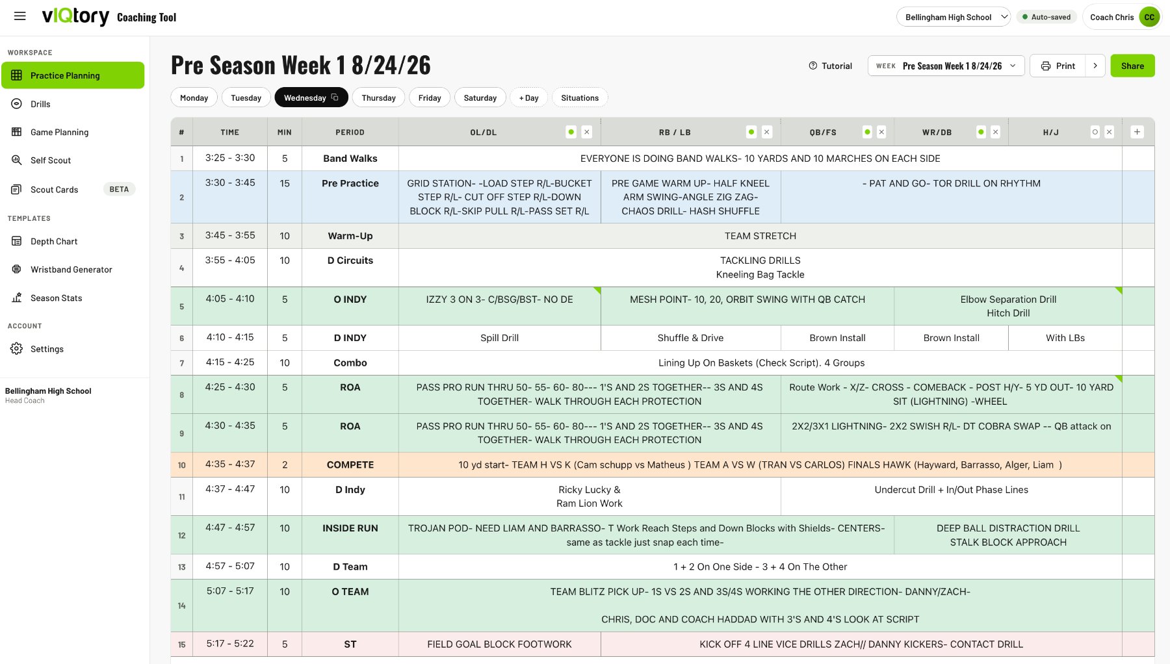Click the Settings gear icon
The image size is (1170, 664).
[x=17, y=349]
